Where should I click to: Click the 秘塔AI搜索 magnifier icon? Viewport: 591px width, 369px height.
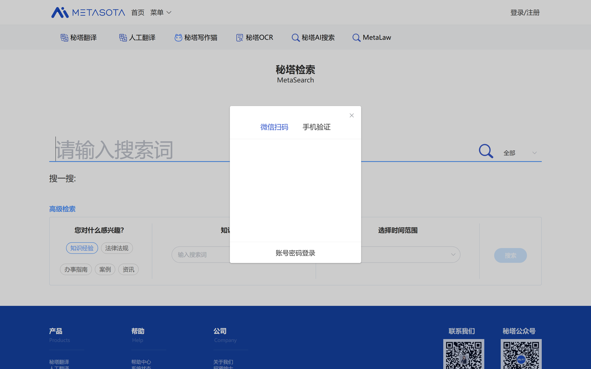pyautogui.click(x=295, y=38)
